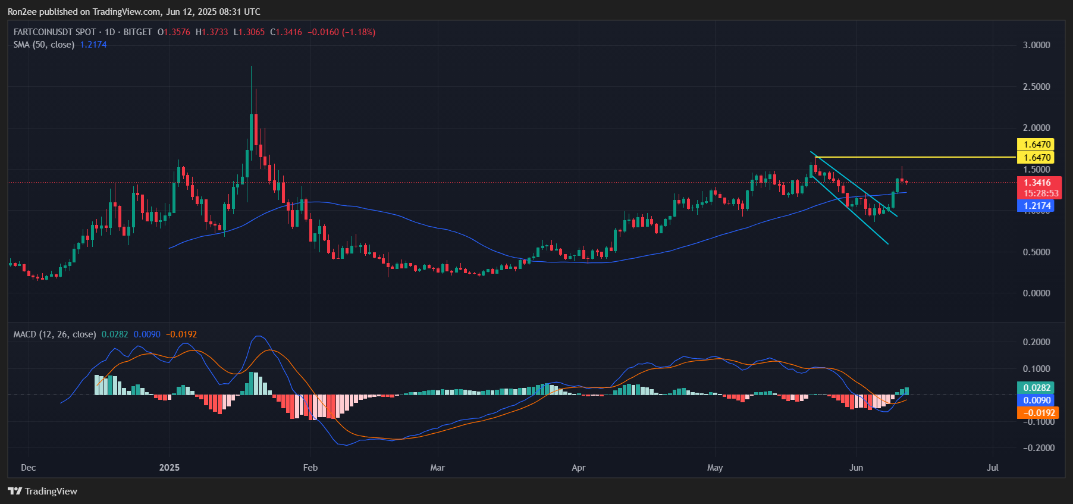1073x504 pixels.
Task: Click the green 0.0282 MACD histogram label
Action: [1036, 388]
